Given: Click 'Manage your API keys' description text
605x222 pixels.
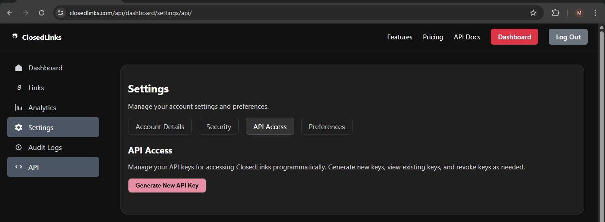Looking at the screenshot, I should point(326,167).
